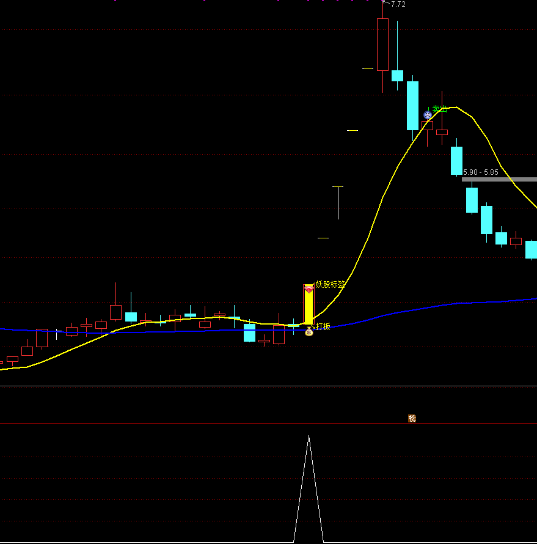
Task: Click the 妖股标签 label text
Action: (x=331, y=284)
